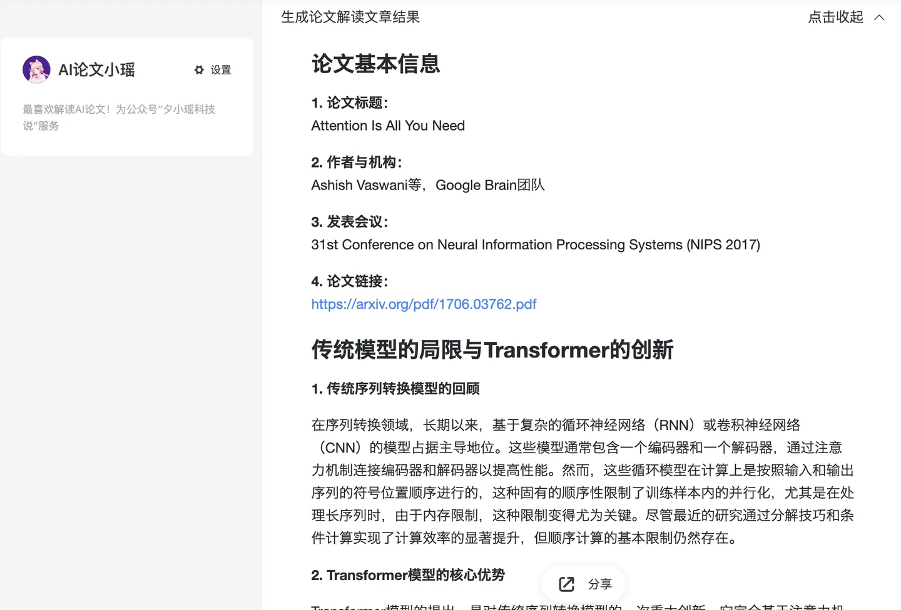Viewport: 901px width, 610px height.
Task: Click the 1. 论文标题 label
Action: pos(350,102)
